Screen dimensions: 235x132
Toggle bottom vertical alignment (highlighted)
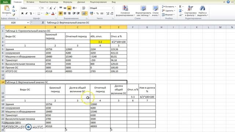point(69,8)
